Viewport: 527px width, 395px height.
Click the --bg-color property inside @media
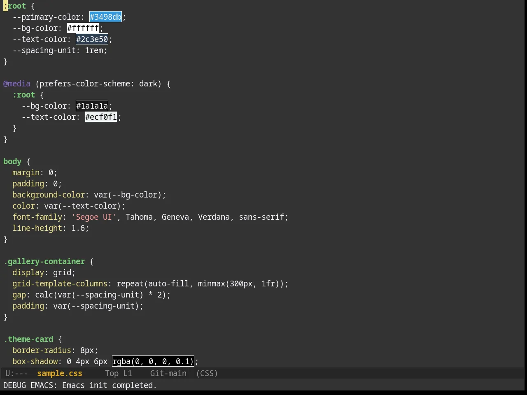click(44, 106)
